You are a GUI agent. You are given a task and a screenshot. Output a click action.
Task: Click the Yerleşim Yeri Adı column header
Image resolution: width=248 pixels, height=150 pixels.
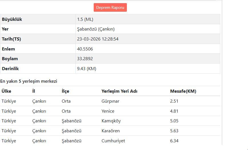pyautogui.click(x=119, y=91)
